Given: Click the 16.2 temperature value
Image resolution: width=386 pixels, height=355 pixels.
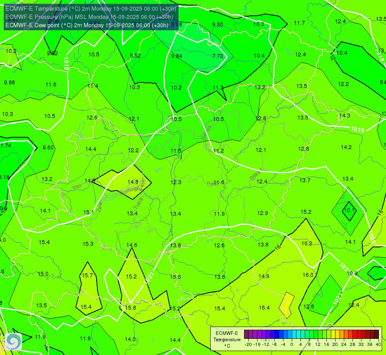Looking at the screenshot, I should (307, 243).
